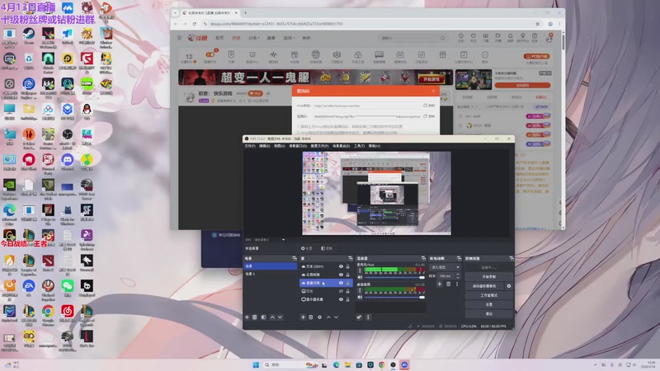660x371 pixels.
Task: Open 淡入淡出 transition dropdown
Action: [x=445, y=267]
